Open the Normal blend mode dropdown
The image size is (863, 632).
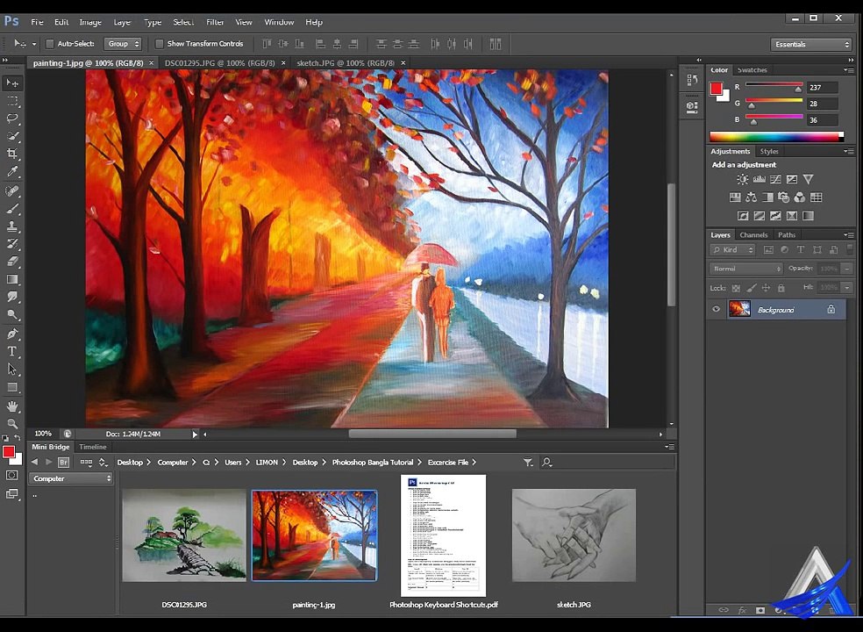click(745, 269)
